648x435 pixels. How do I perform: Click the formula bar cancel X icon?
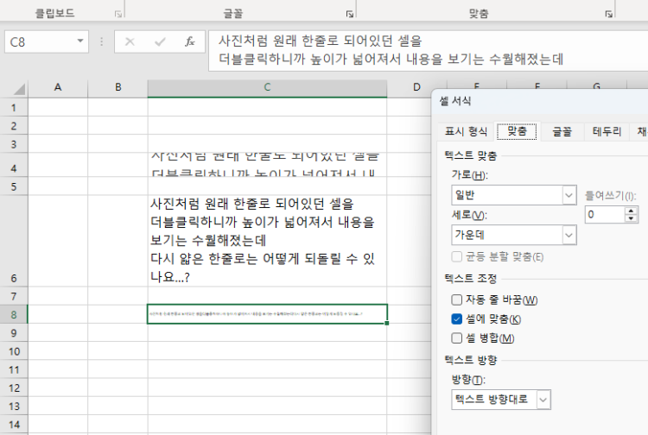130,41
